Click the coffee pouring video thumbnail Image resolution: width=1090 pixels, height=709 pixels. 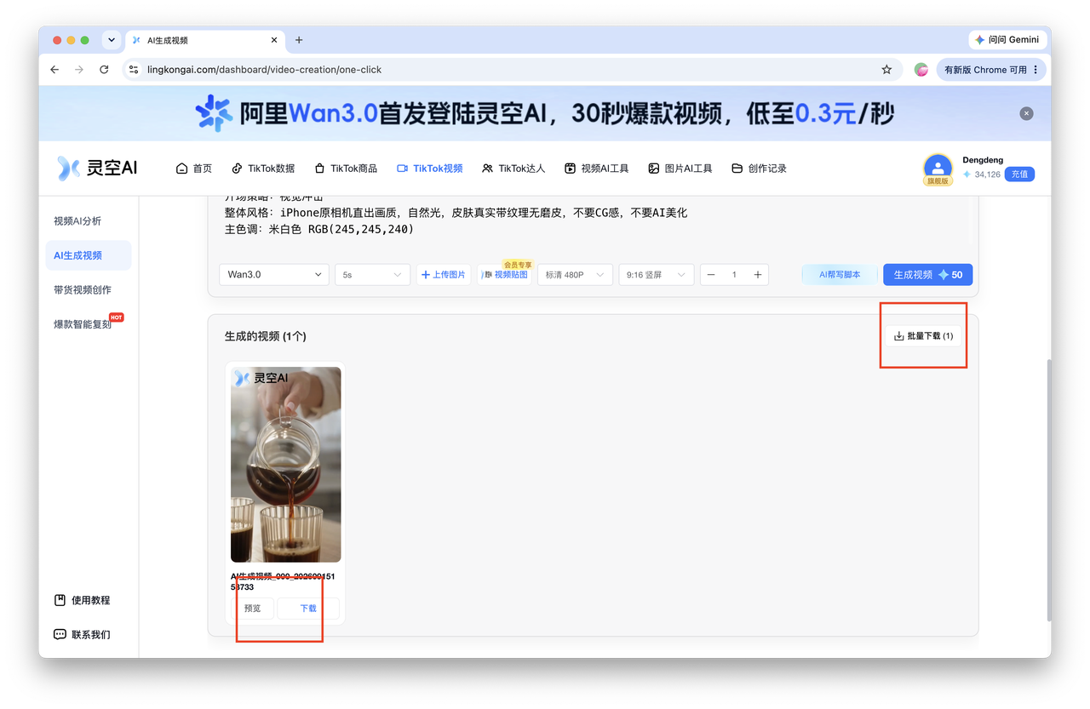coord(286,464)
